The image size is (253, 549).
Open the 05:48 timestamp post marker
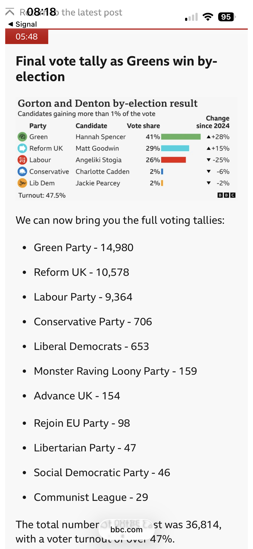point(27,37)
